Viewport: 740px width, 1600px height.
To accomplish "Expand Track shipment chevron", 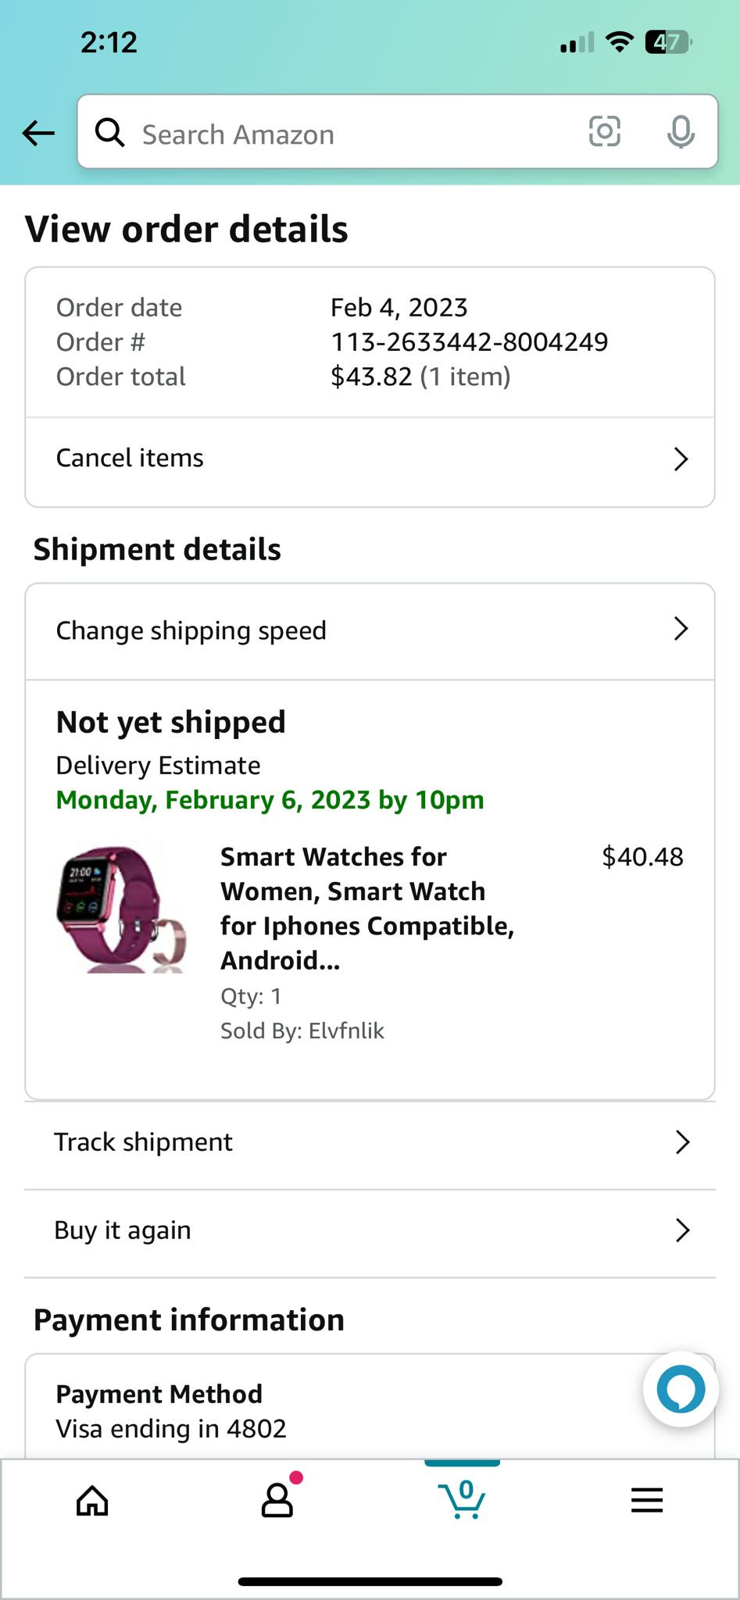I will (x=682, y=1142).
